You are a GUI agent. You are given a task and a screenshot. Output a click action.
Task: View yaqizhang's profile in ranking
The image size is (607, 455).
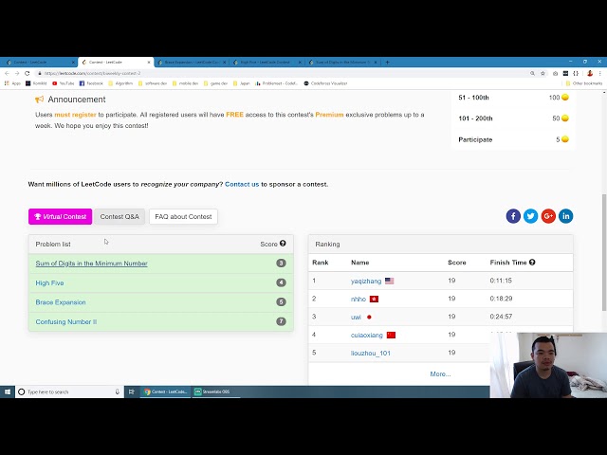tap(366, 281)
